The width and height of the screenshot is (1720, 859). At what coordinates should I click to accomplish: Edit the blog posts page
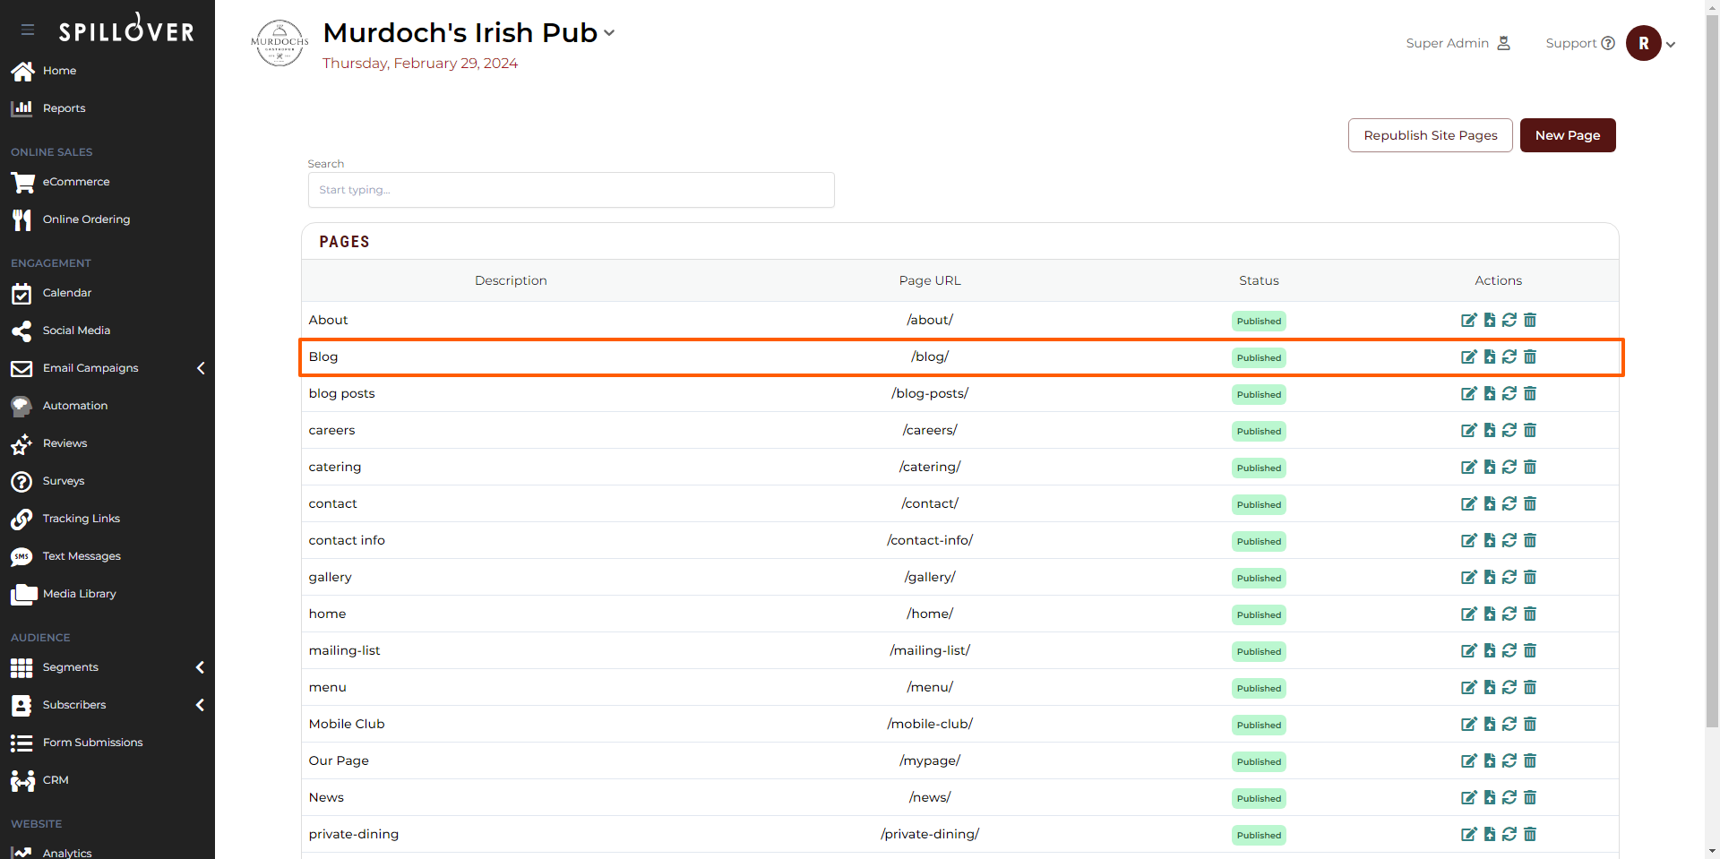pyautogui.click(x=1468, y=393)
